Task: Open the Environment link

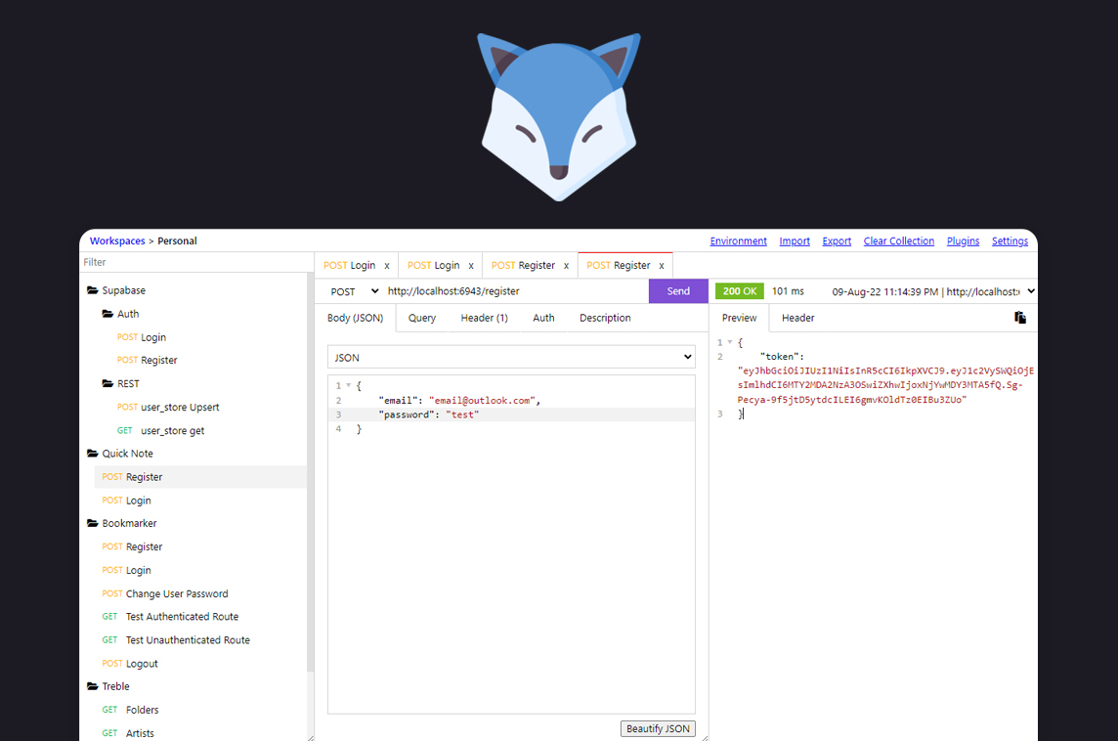Action: tap(738, 241)
